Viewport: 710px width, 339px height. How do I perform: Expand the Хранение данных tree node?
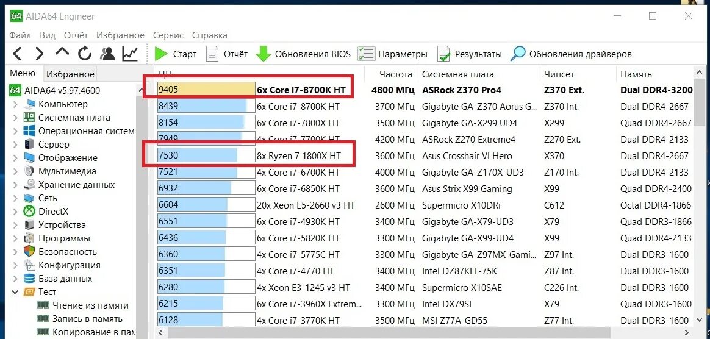pyautogui.click(x=15, y=185)
